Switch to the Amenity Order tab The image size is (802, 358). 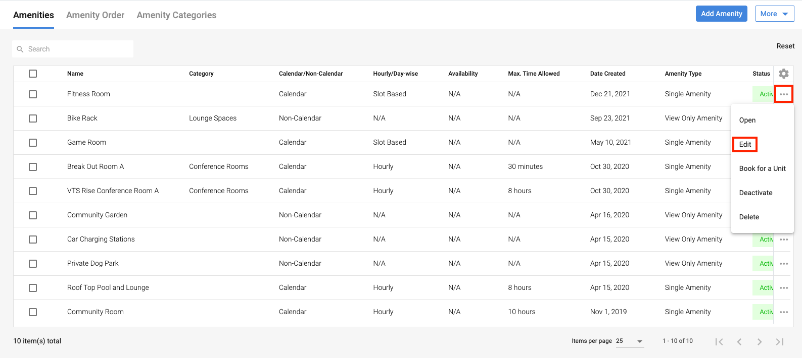click(95, 15)
